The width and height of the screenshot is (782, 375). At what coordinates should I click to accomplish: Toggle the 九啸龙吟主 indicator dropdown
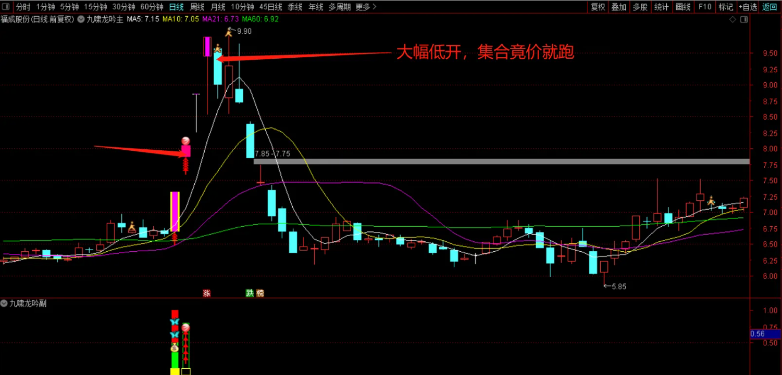80,19
